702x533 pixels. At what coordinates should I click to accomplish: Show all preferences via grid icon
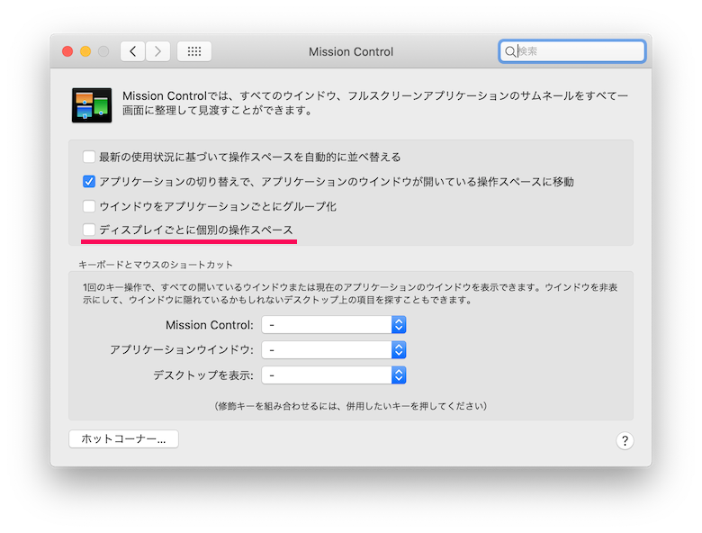(194, 51)
